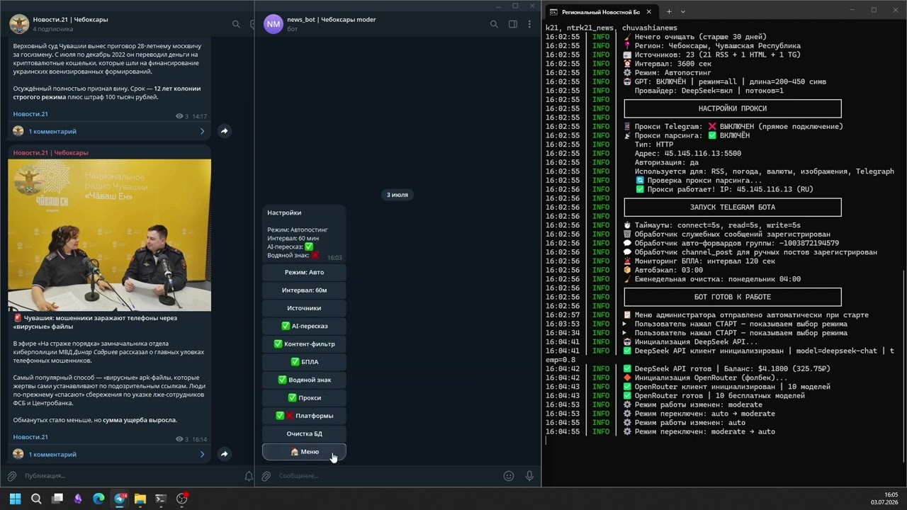Attach a file in the bot chat
907x510 pixels.
tap(266, 476)
